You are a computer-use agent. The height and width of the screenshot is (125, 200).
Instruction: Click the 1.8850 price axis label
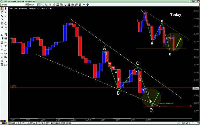coord(196,11)
